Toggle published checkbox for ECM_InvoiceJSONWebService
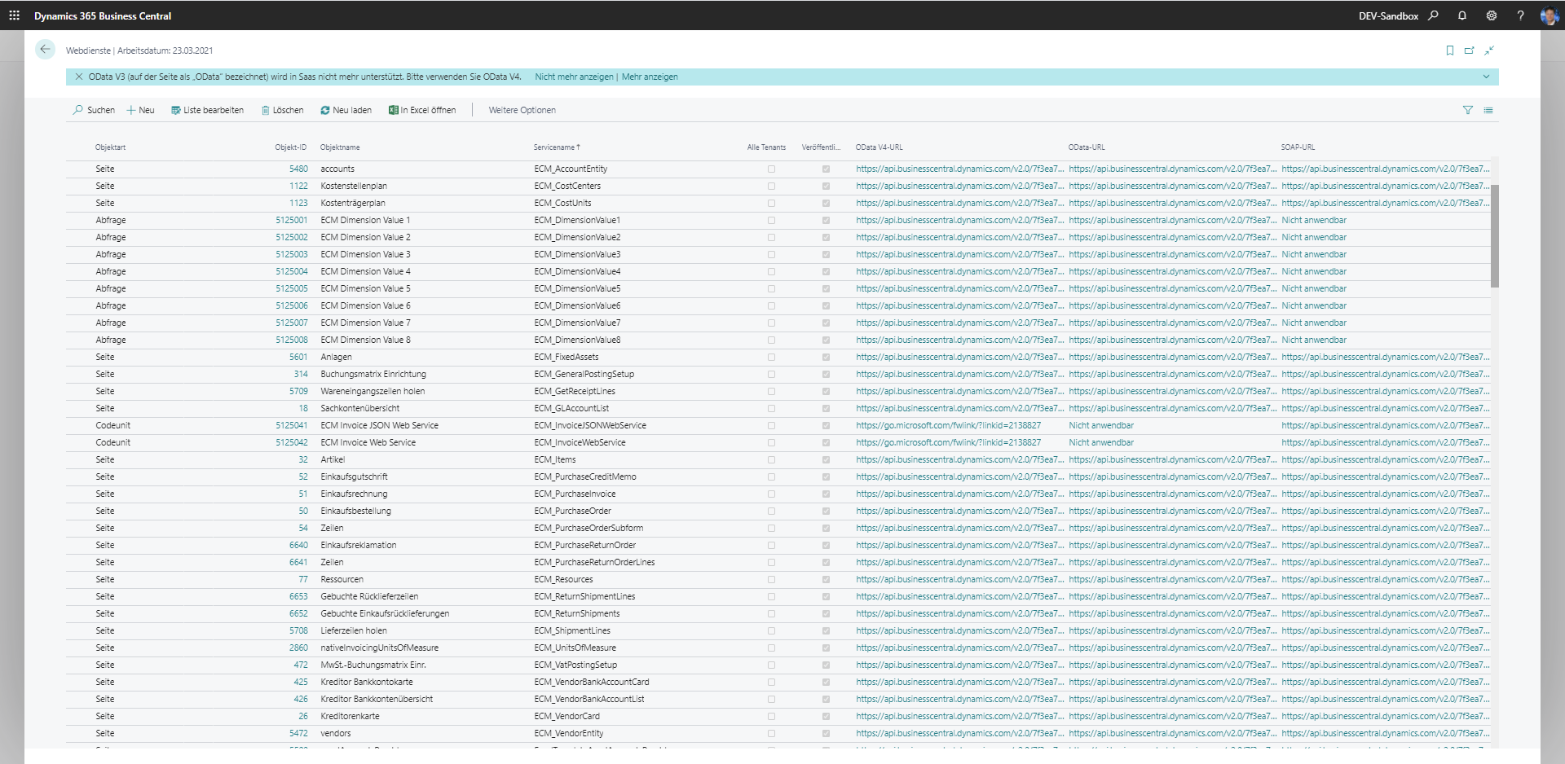1565x764 pixels. click(826, 426)
